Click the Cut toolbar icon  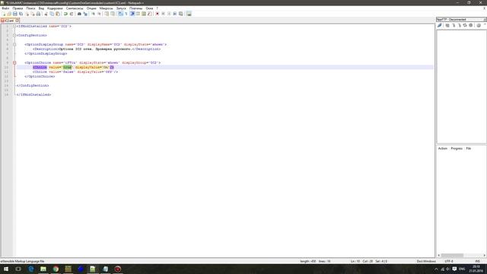[x=46, y=14]
